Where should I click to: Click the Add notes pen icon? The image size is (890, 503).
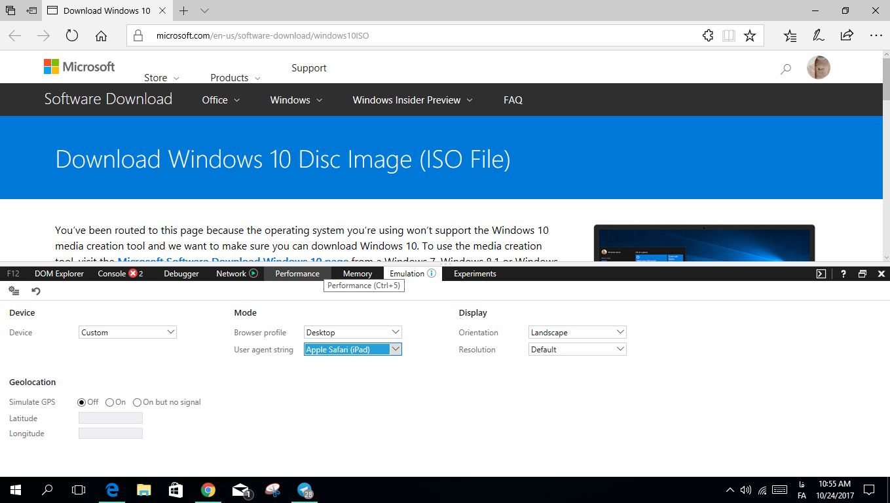coord(819,36)
